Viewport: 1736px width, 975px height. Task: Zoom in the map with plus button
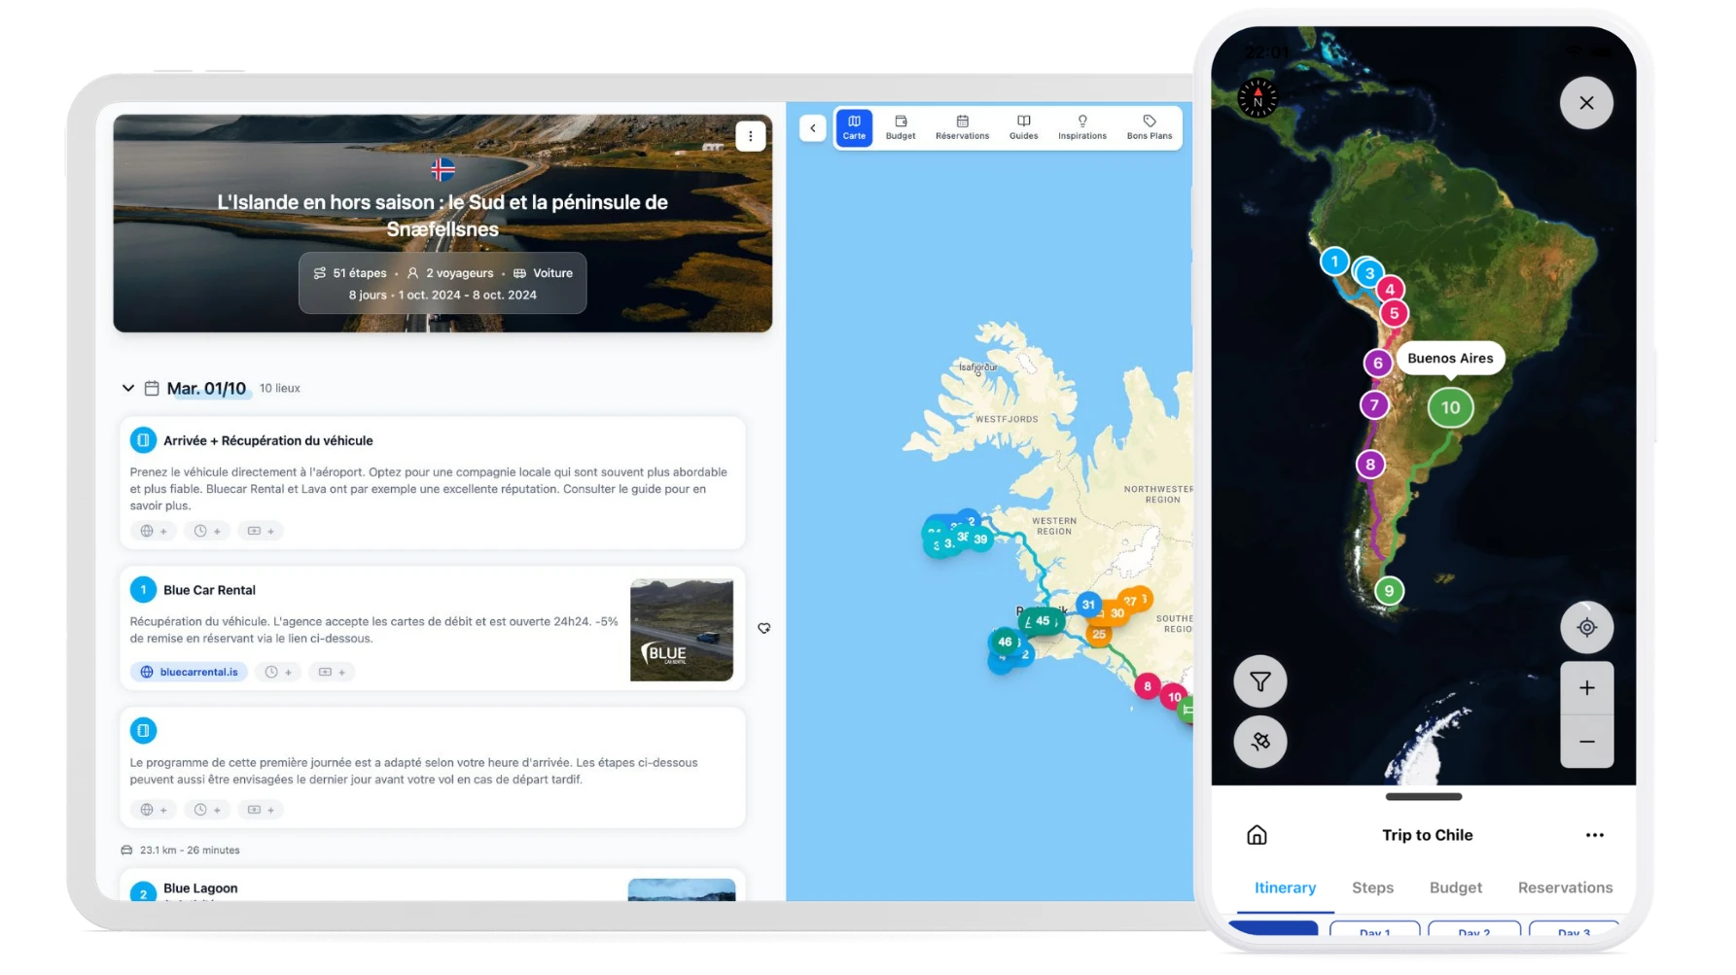(1586, 688)
